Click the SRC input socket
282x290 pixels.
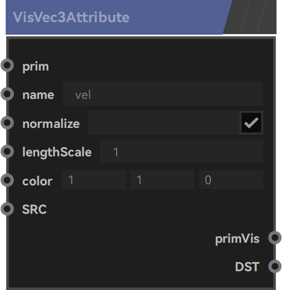click(7, 209)
